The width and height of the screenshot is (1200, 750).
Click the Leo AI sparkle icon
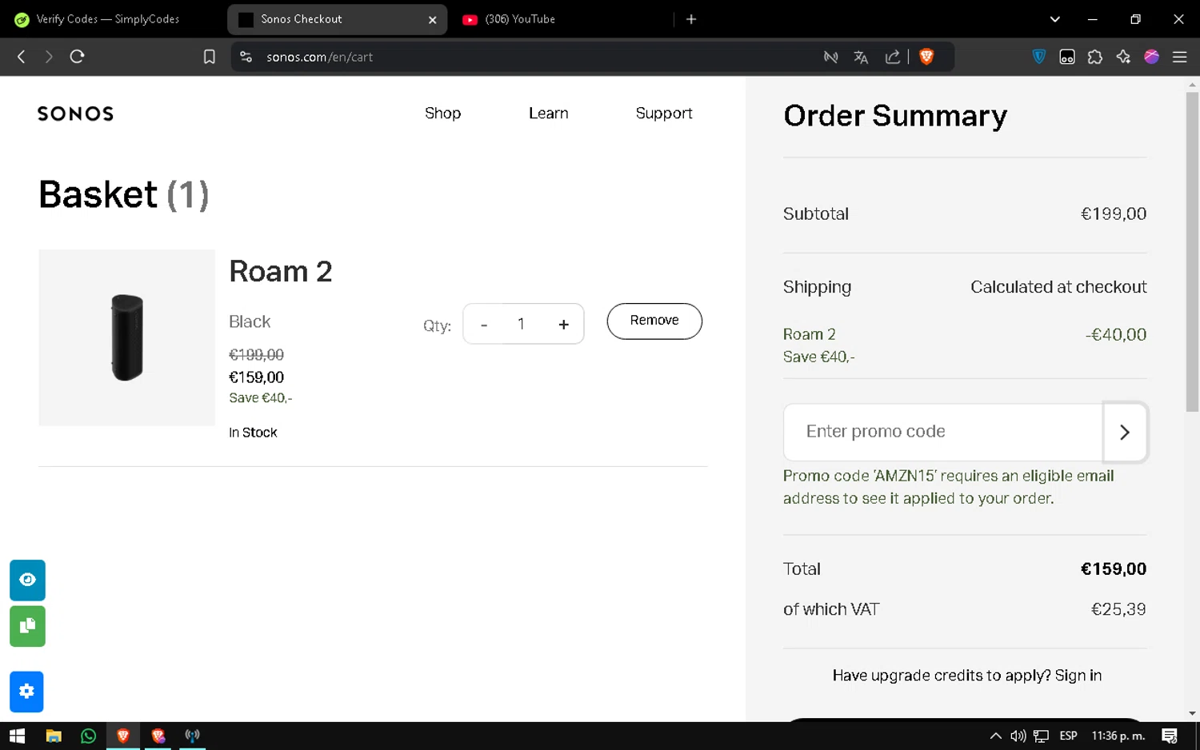[x=1123, y=57]
